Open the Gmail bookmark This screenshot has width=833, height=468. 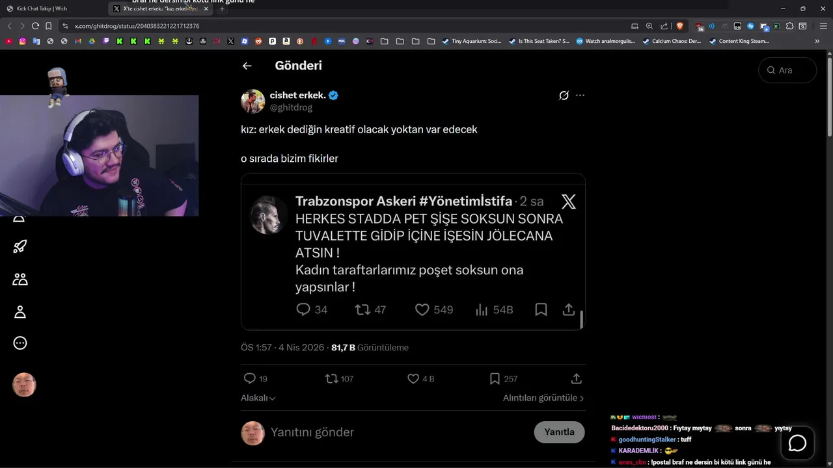[x=78, y=41]
